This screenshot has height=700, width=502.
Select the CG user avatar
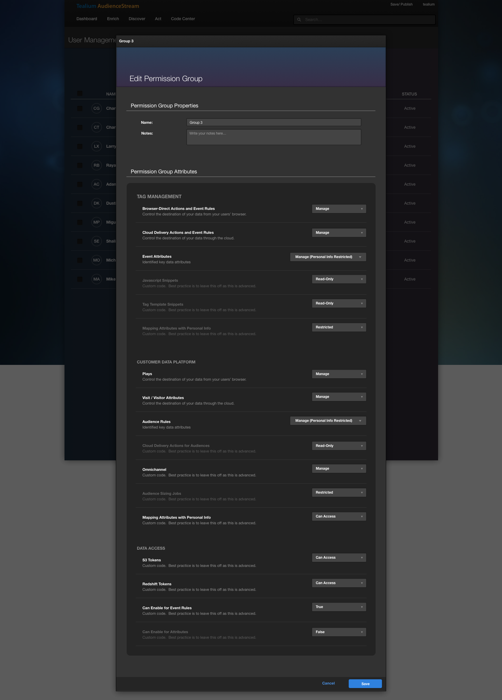coord(97,108)
